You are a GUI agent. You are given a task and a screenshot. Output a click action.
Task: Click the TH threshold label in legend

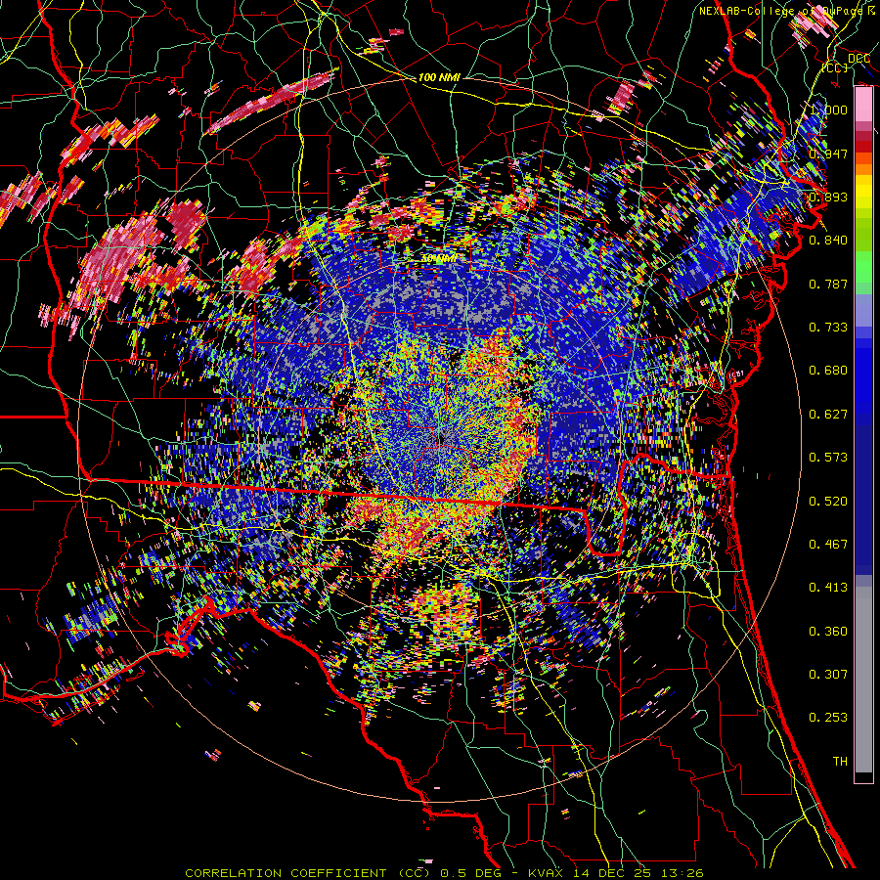(840, 761)
